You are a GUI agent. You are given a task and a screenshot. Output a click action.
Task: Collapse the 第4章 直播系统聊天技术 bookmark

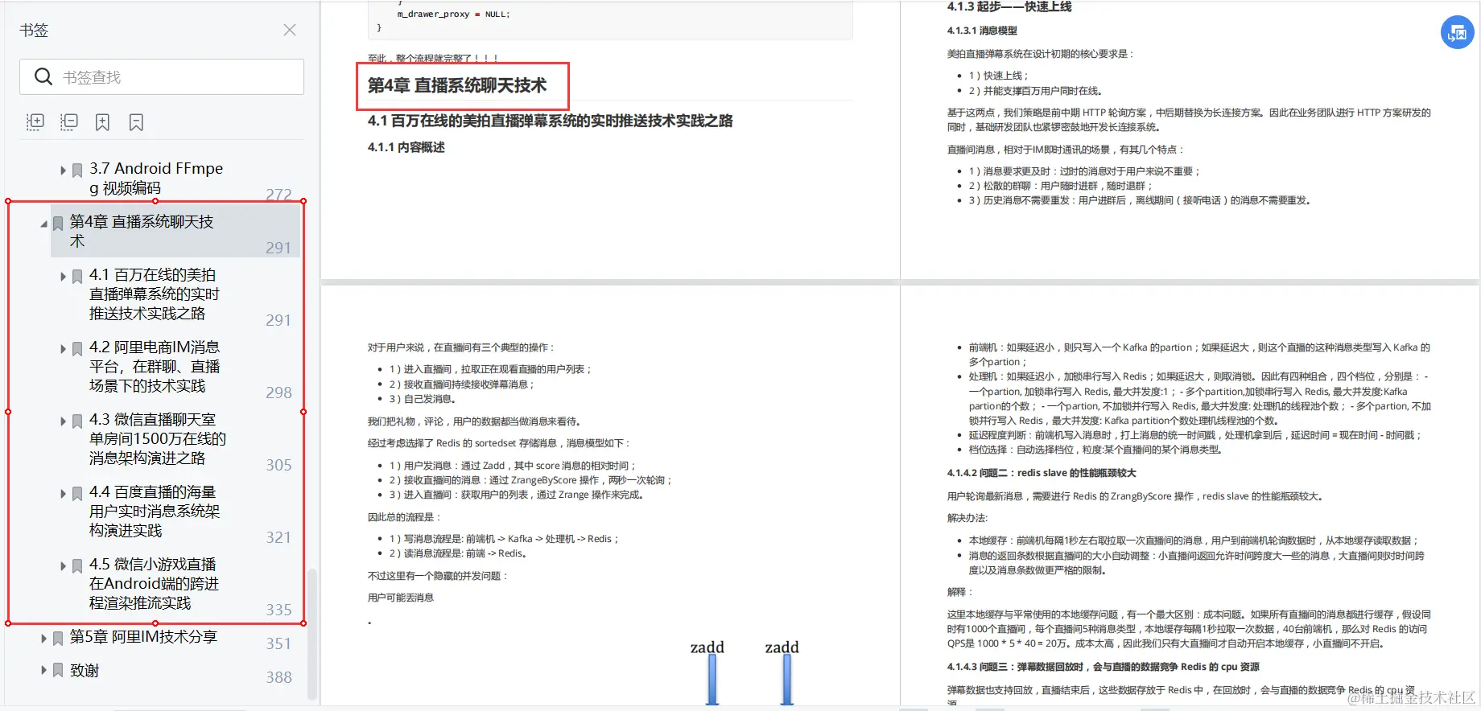click(43, 224)
